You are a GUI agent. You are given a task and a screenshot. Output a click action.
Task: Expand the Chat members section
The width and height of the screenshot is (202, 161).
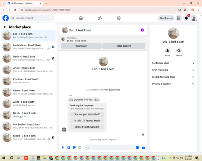pos(173,70)
